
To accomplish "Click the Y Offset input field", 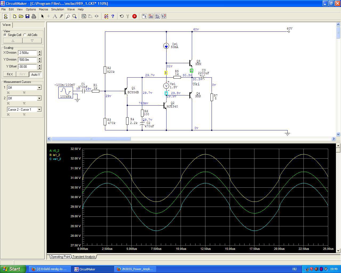I will coord(27,67).
